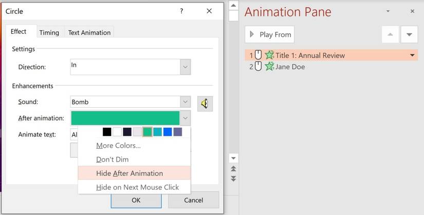Move animation earlier with up arrow
The width and height of the screenshot is (424, 215).
[x=390, y=34]
